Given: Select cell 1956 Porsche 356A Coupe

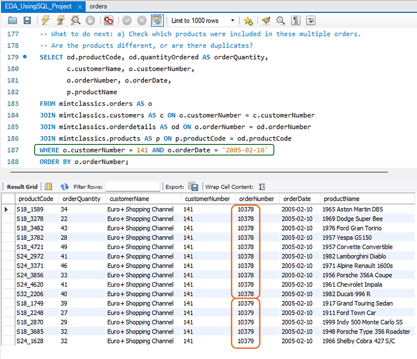Looking at the screenshot, I should point(367,275).
